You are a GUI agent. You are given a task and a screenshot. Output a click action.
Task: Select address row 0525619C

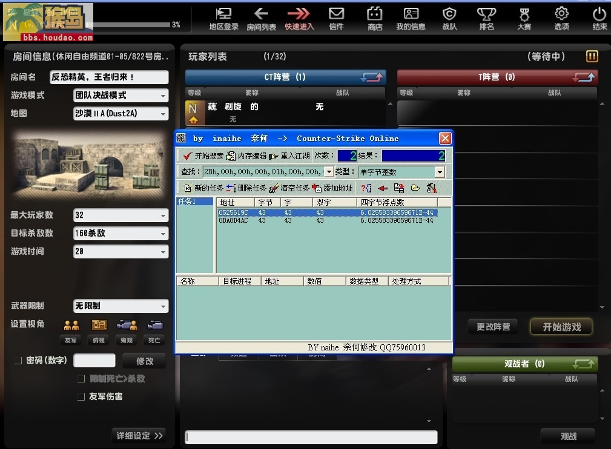[328, 212]
